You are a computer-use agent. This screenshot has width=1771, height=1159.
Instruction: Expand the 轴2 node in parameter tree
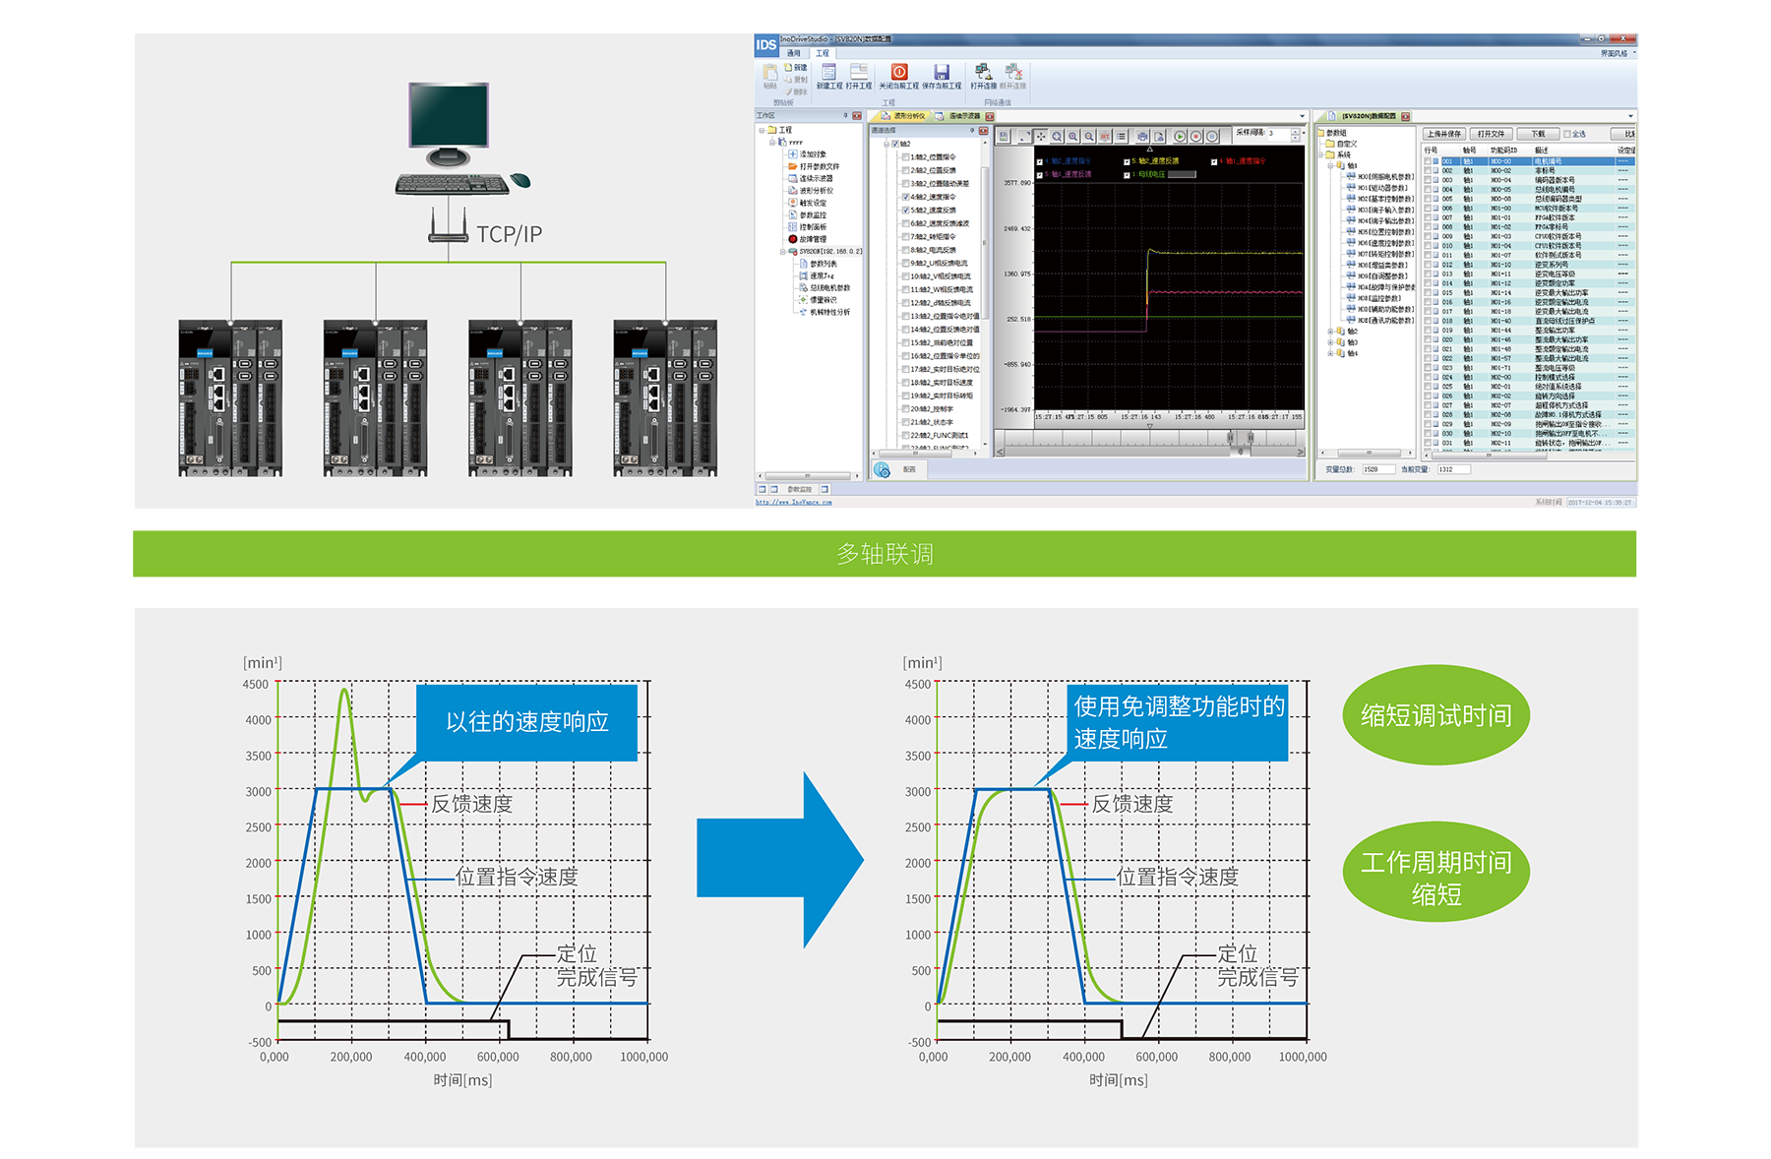(1331, 332)
